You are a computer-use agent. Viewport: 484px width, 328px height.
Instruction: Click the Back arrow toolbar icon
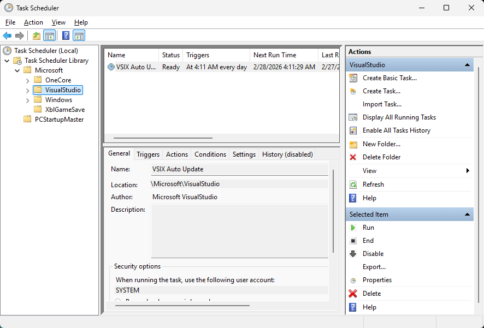(x=7, y=36)
